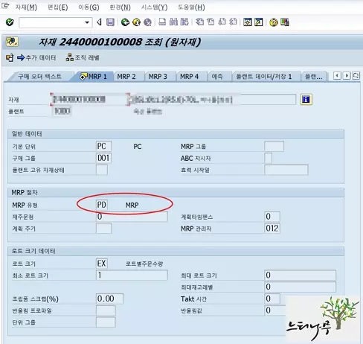Click the Next Page icon

(222, 22)
